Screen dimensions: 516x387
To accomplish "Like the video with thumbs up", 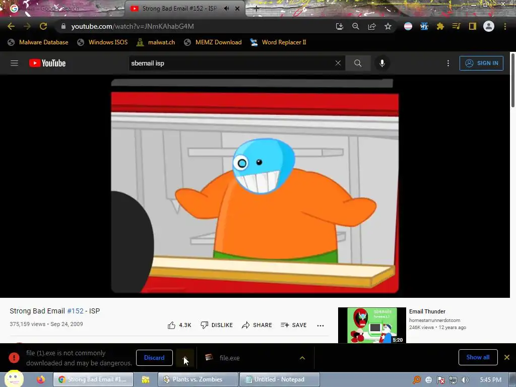I will [179, 325].
